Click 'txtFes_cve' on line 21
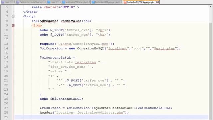The width and height of the screenshot is (213, 120). click(94, 81)
